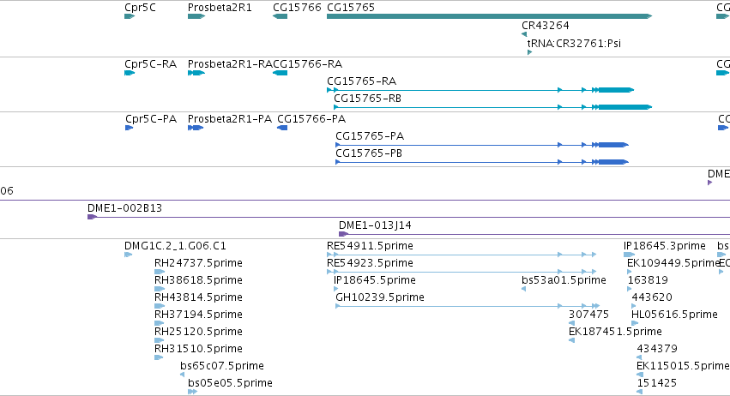Click feature 163819
730x396 pixels.
click(648, 280)
